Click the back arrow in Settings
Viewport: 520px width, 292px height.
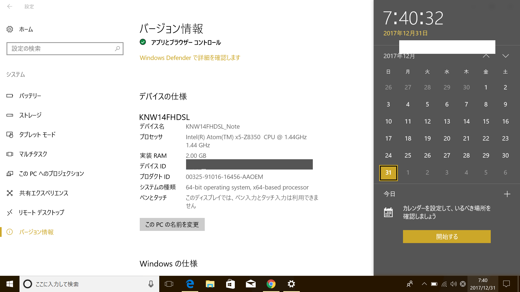point(10,6)
